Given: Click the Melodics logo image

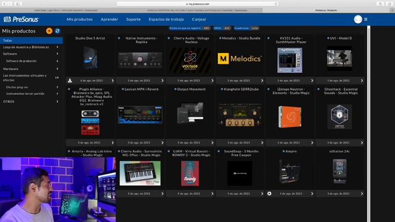Looking at the screenshot, I should coord(239,59).
